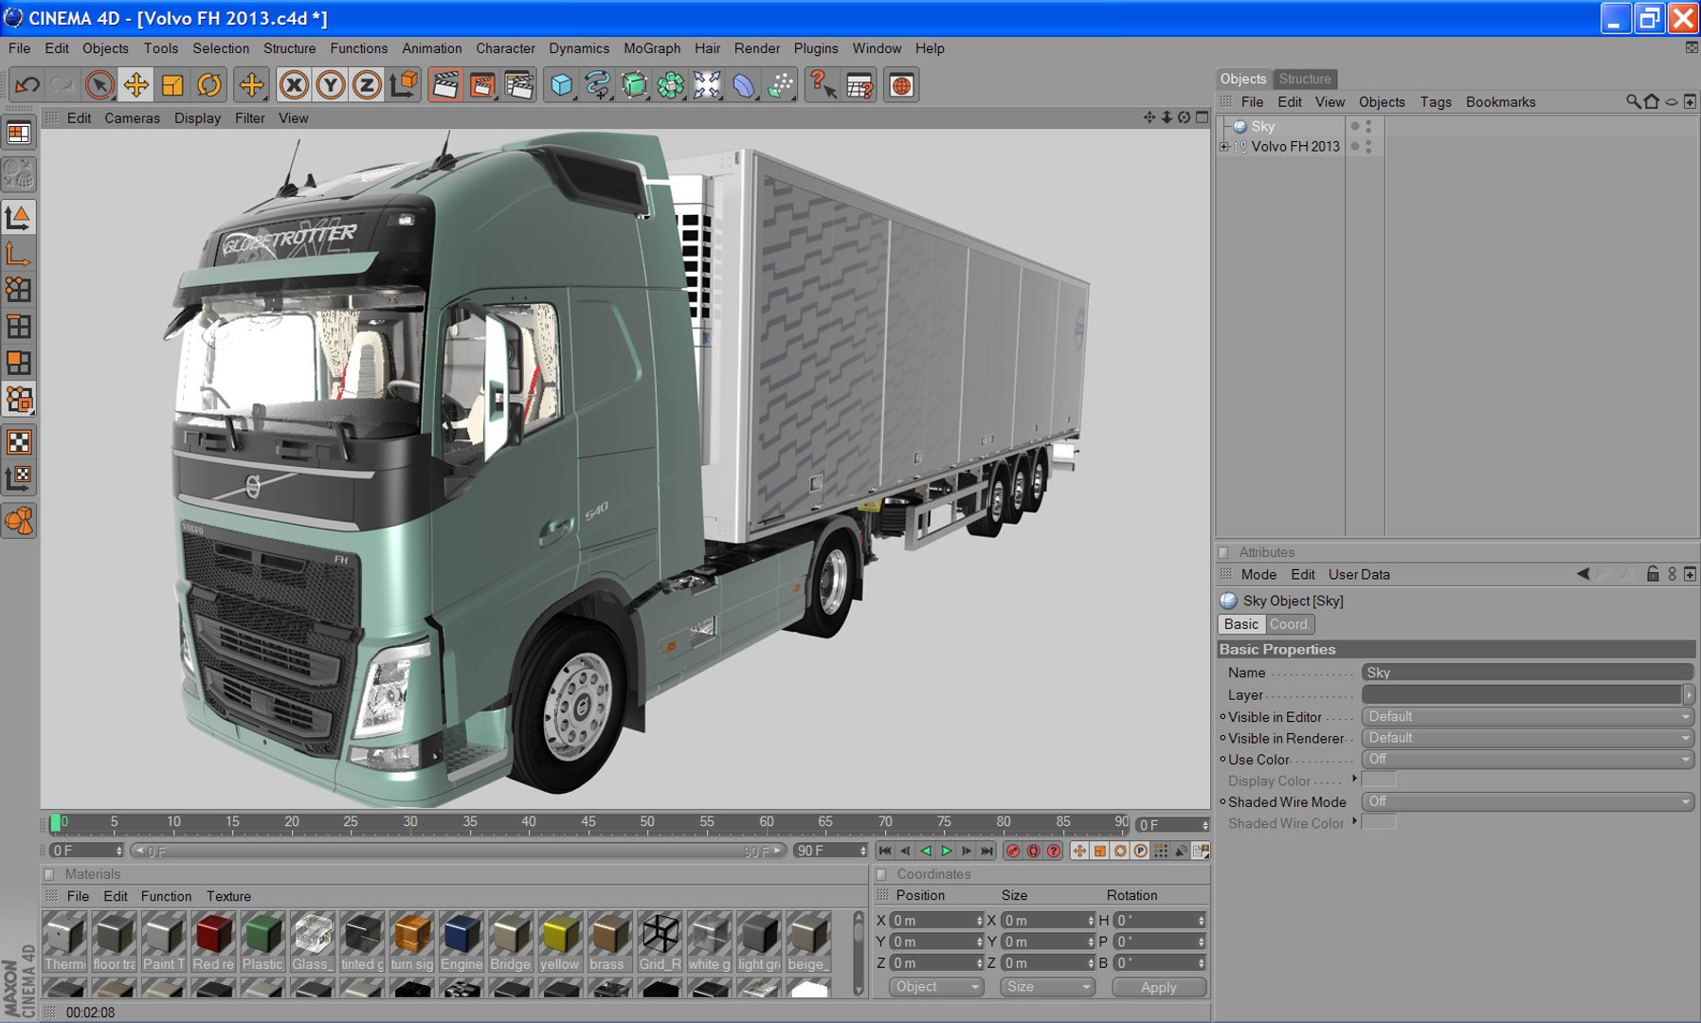Open the particle emitter icon
This screenshot has width=1701, height=1023.
(780, 85)
